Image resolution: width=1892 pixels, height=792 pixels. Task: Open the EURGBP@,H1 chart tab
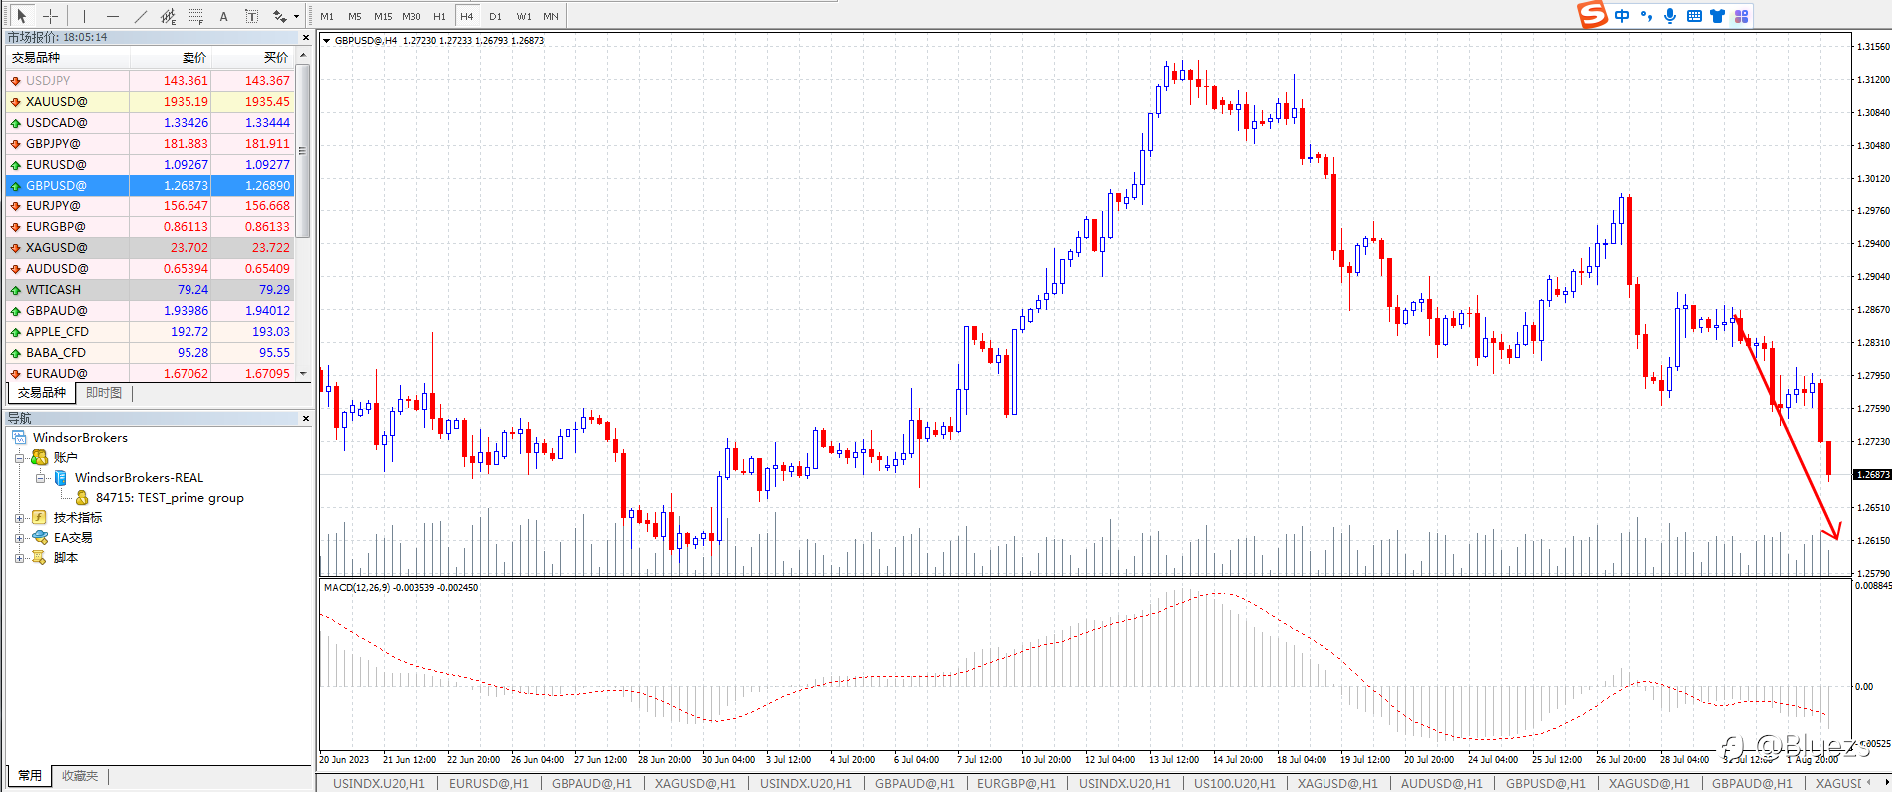(x=1016, y=783)
